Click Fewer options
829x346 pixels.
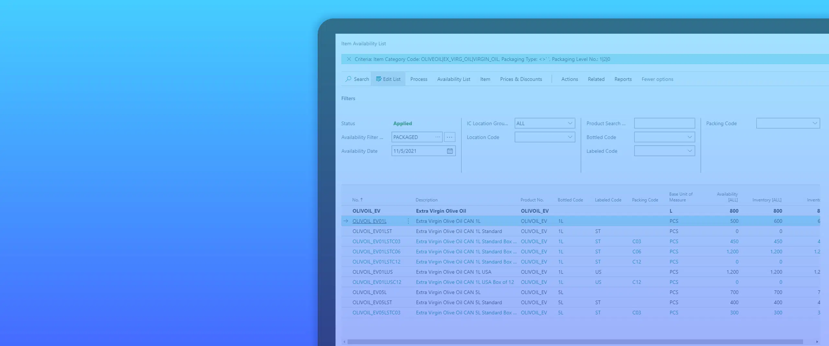tap(657, 79)
